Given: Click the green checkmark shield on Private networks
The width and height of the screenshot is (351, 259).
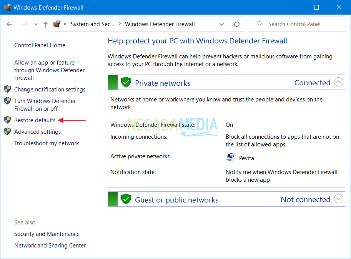Looking at the screenshot, I should pos(126,82).
